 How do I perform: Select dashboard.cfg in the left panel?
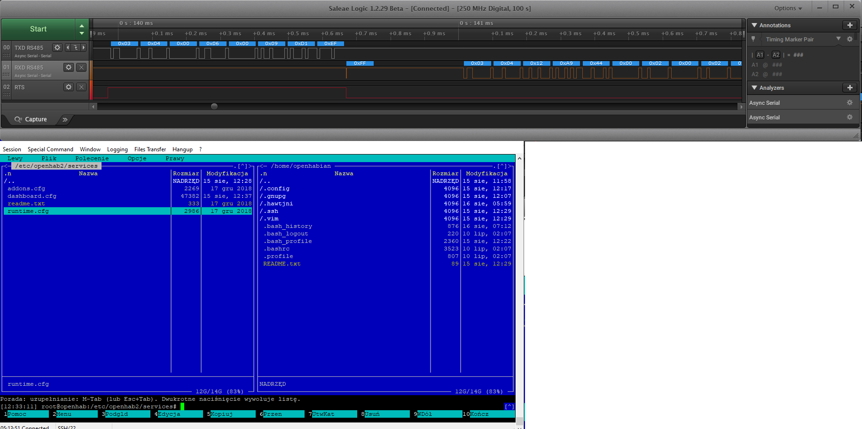click(x=32, y=196)
